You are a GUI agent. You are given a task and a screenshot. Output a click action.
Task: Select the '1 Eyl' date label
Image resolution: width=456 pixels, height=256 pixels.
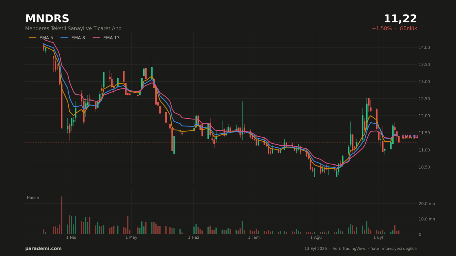(378, 238)
